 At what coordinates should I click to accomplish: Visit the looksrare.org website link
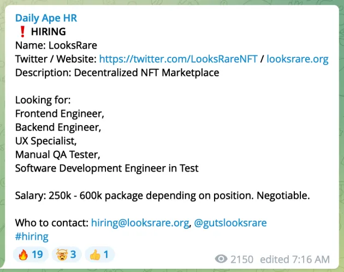click(298, 59)
